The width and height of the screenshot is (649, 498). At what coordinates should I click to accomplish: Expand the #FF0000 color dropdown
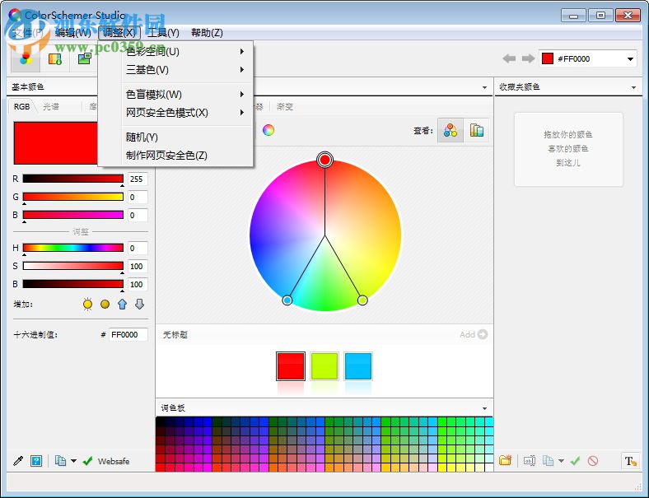(x=630, y=59)
